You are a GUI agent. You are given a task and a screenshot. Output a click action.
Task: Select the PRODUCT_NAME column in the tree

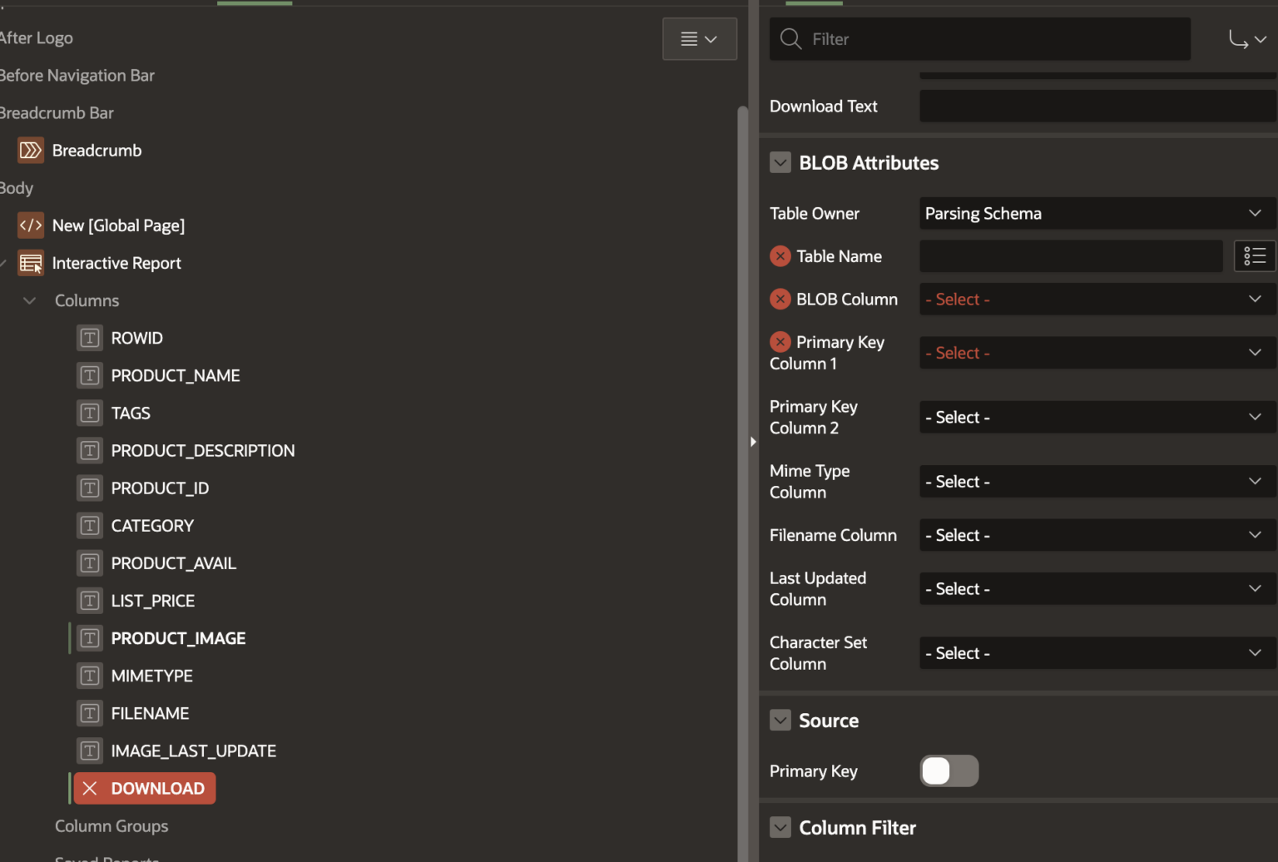click(x=175, y=375)
